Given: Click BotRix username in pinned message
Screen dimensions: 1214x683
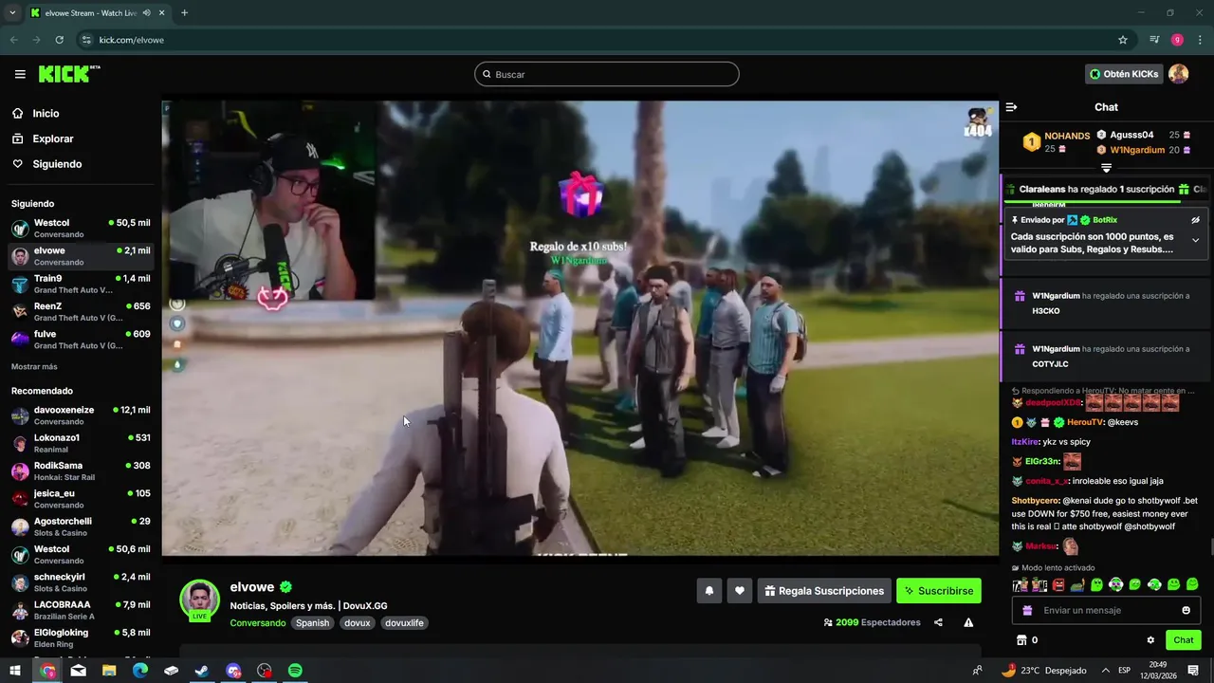Looking at the screenshot, I should coord(1105,220).
